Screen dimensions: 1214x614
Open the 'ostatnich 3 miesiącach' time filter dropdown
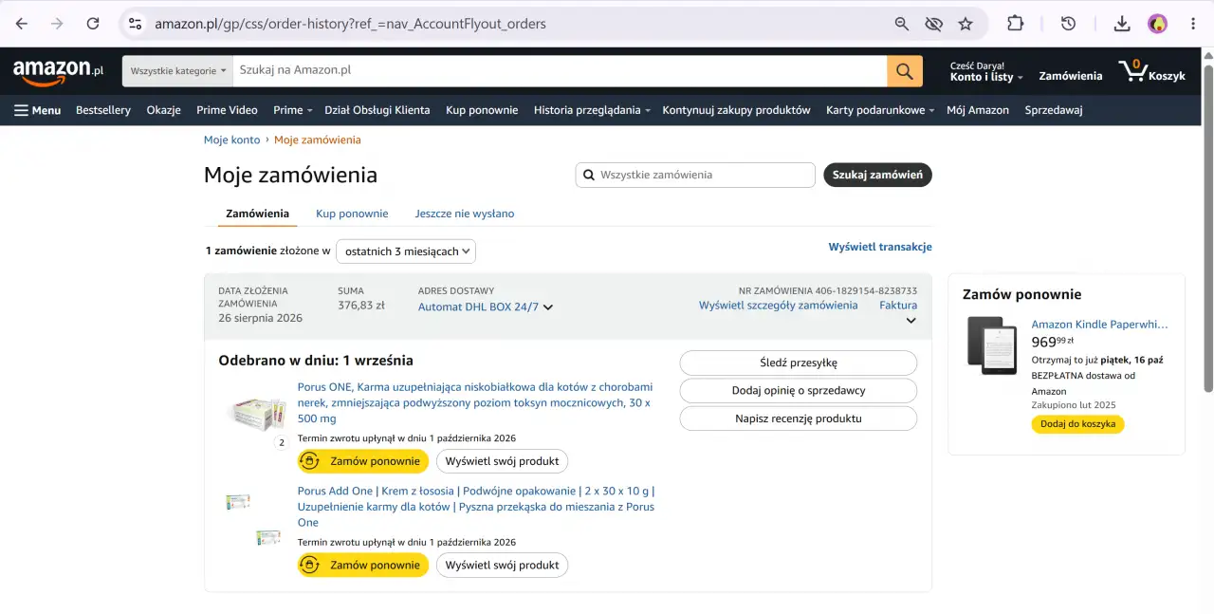(x=406, y=251)
